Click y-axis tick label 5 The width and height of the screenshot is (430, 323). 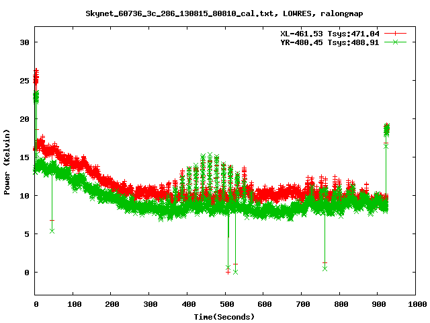27,234
